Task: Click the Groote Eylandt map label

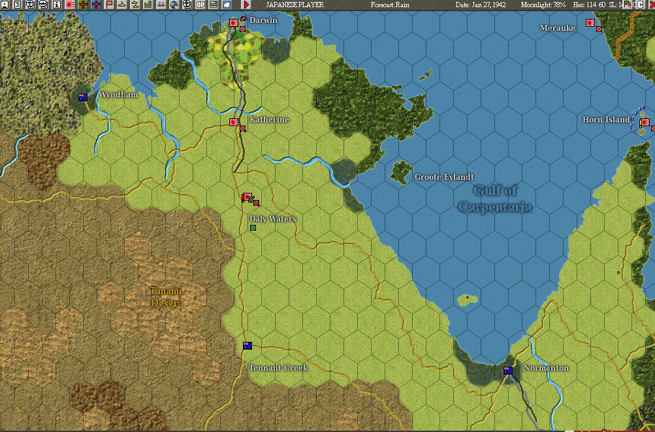Action: pyautogui.click(x=444, y=177)
